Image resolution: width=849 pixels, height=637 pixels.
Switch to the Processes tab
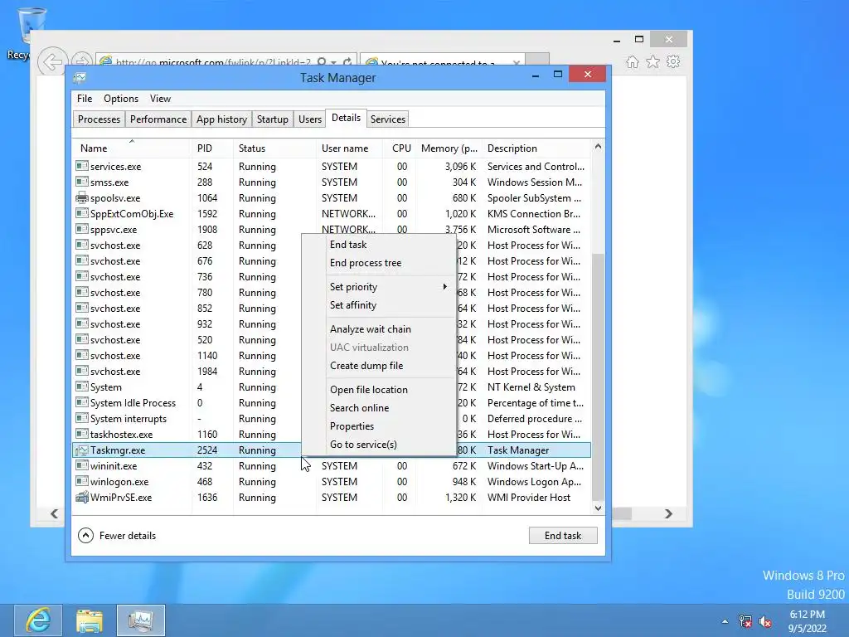tap(99, 119)
